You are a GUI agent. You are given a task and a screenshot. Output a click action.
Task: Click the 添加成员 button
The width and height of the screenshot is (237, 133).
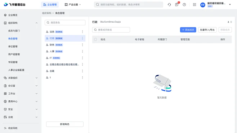[188, 30]
